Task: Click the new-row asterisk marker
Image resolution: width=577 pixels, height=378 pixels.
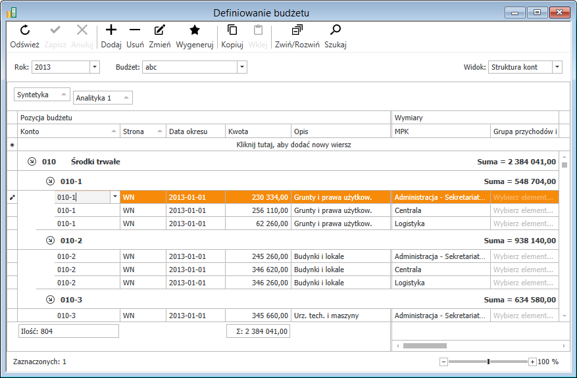Action: tap(12, 145)
